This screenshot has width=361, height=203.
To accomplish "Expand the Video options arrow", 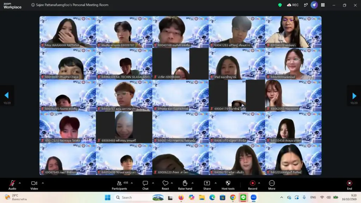I will pyautogui.click(x=43, y=183).
